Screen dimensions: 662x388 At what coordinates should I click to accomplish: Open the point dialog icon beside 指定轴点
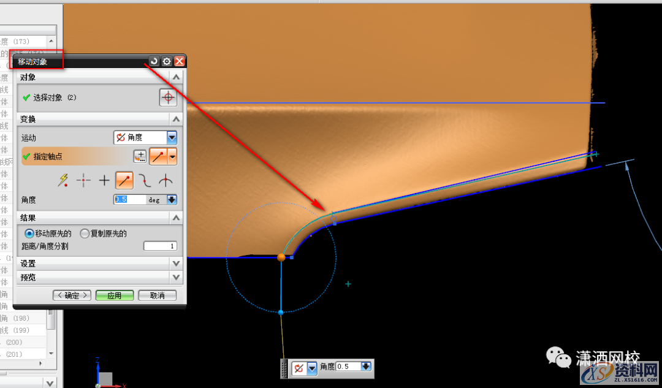[140, 156]
